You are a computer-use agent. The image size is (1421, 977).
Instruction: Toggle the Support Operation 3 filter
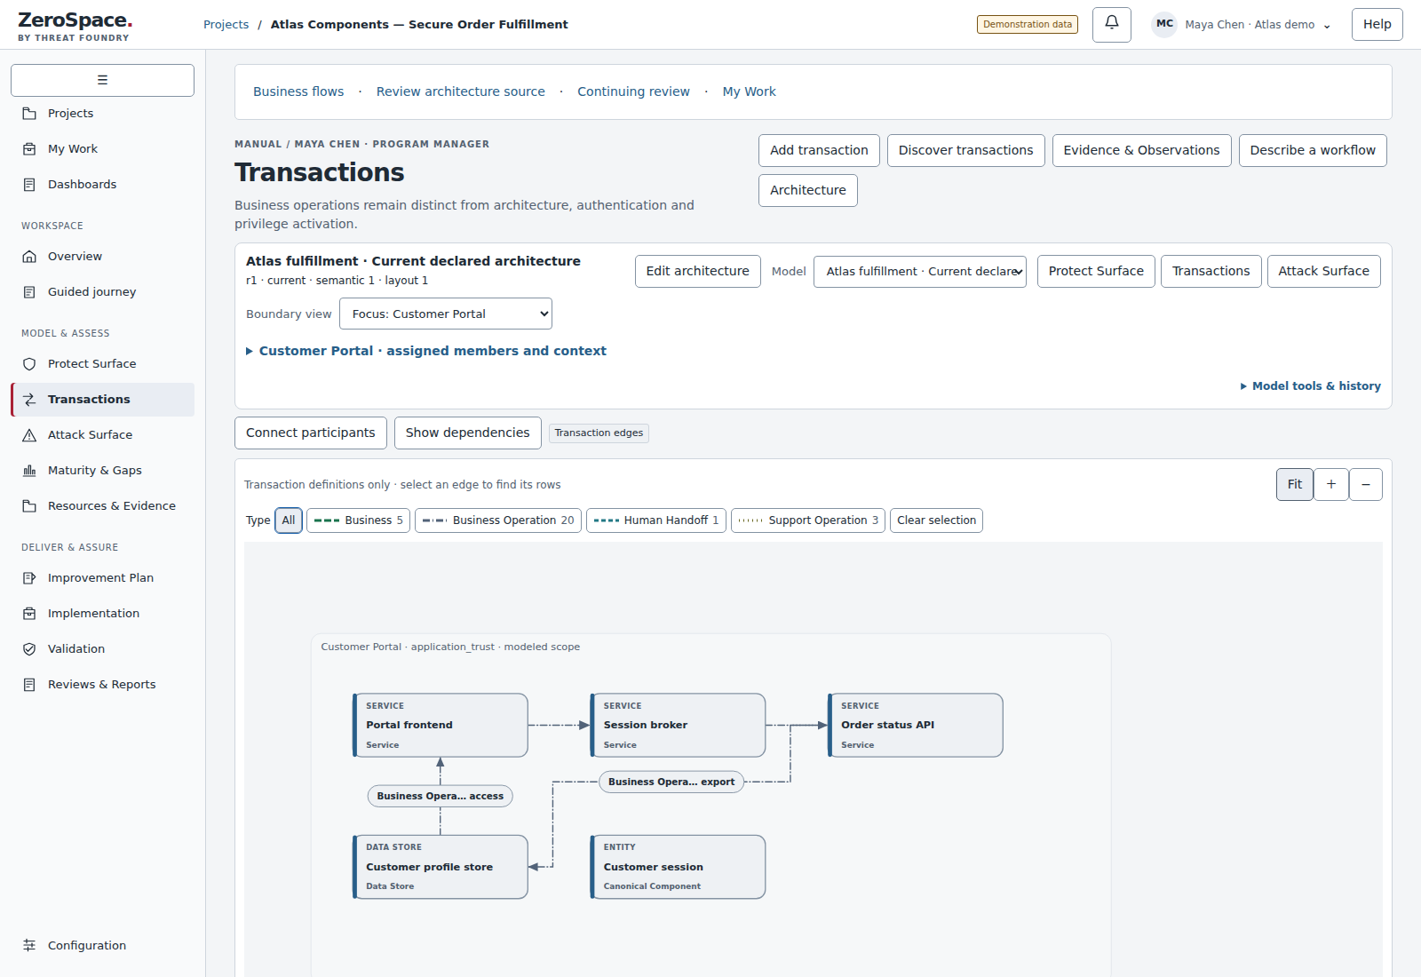tap(808, 520)
